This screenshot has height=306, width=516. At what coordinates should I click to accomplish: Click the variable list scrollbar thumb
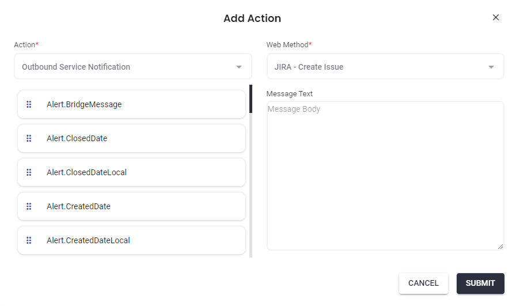pos(251,99)
